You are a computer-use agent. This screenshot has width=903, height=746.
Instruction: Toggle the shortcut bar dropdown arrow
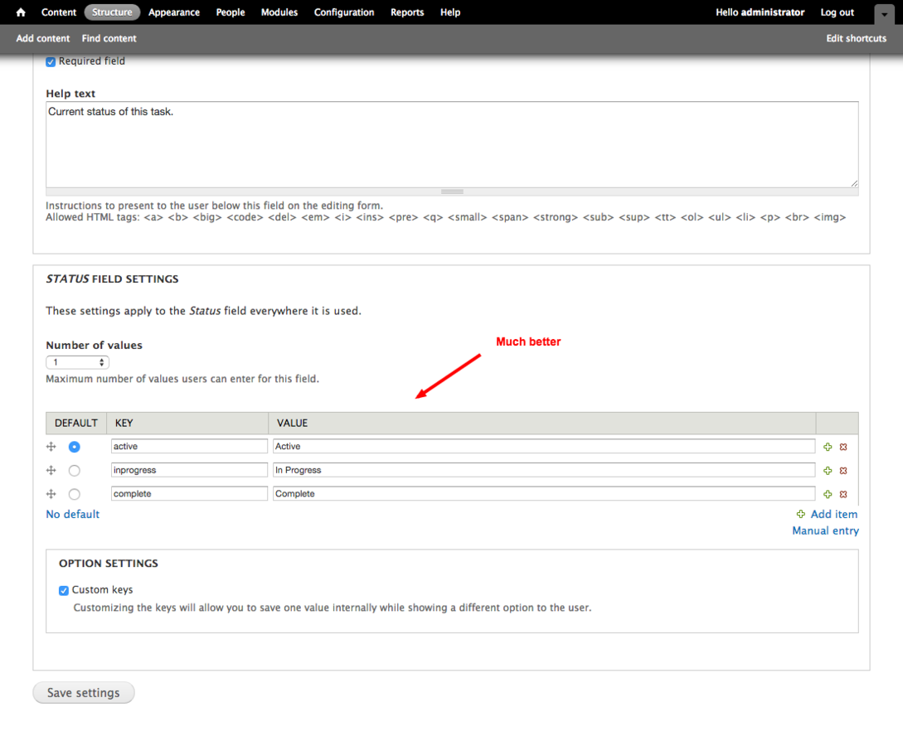click(x=884, y=14)
